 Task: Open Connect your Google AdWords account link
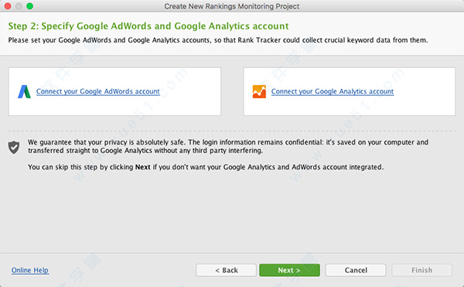[x=98, y=91]
